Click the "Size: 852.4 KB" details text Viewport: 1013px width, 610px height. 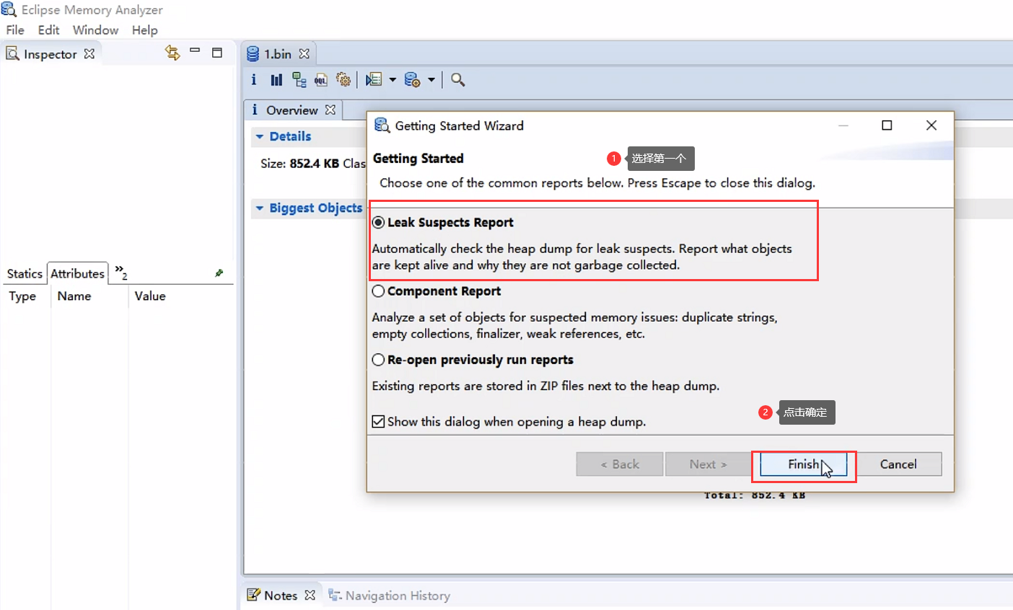click(299, 164)
